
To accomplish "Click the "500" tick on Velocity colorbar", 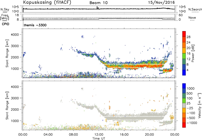I will coord(190,94).
